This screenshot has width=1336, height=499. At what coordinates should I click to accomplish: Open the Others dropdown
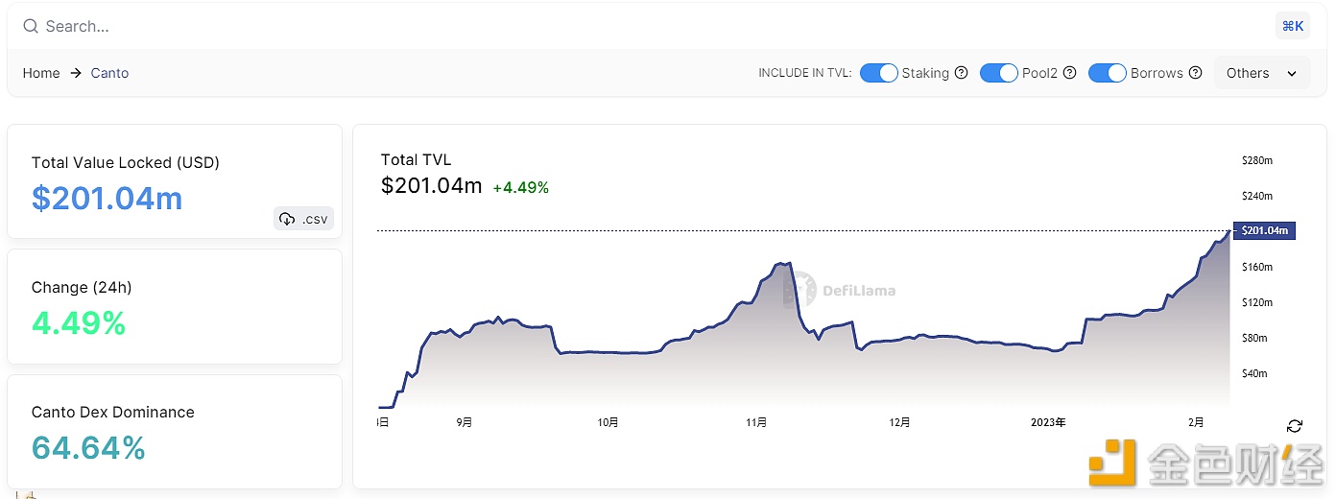[1261, 73]
